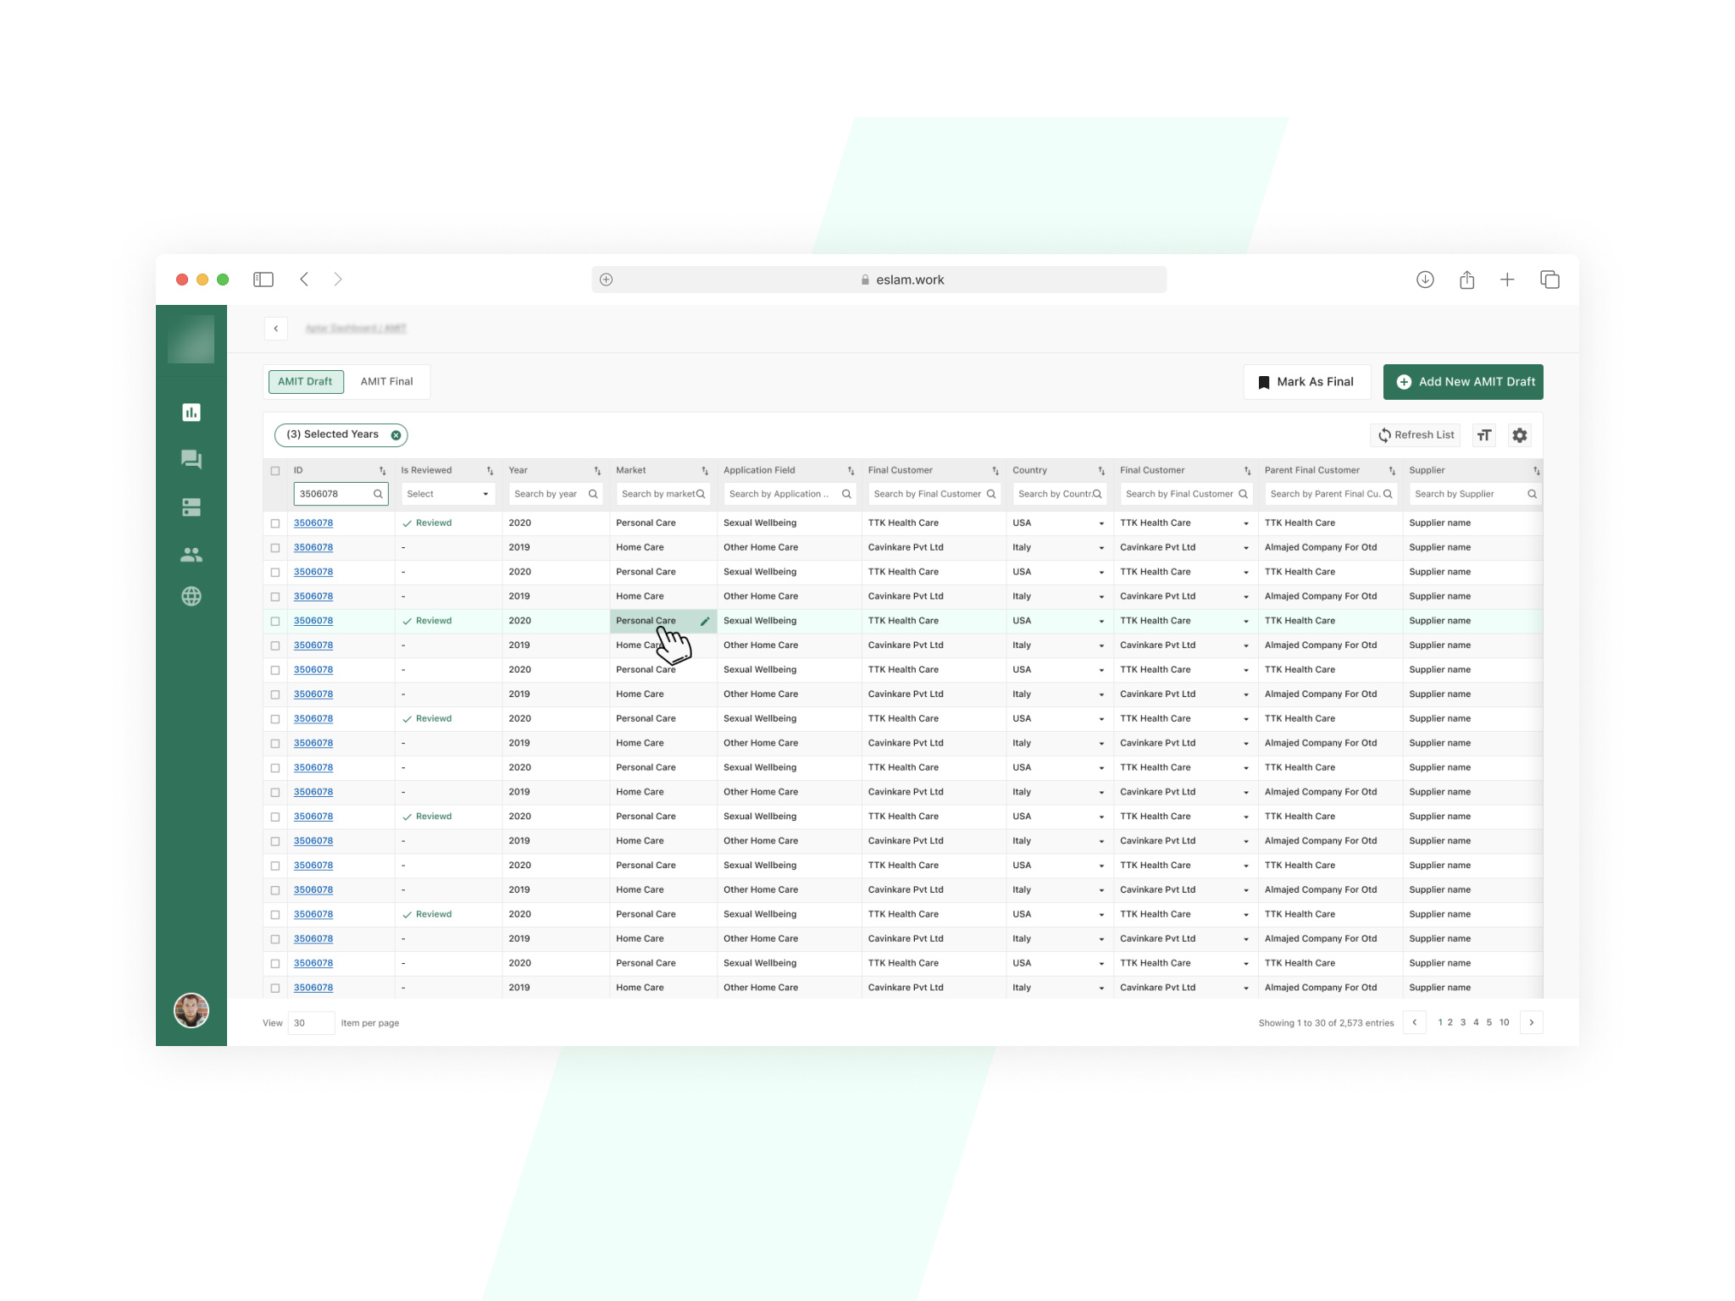Screen dimensions: 1735x1301
Task: Expand the USA country dropdown on first row
Action: 1101,523
